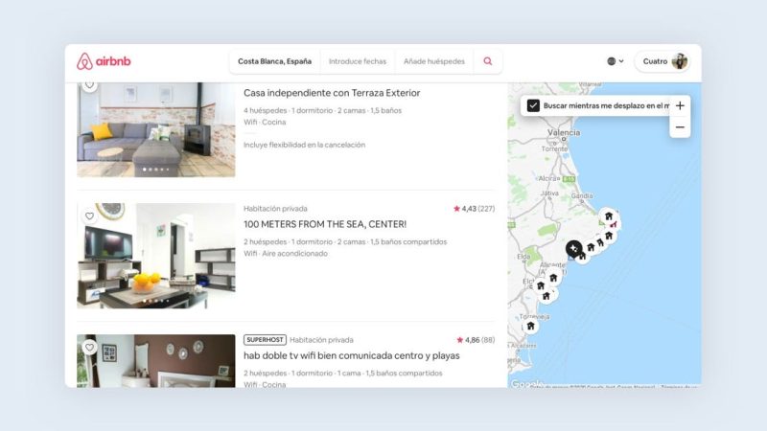Image resolution: width=767 pixels, height=431 pixels.
Task: Open the Añade huéspedes guest field
Action: 434,61
